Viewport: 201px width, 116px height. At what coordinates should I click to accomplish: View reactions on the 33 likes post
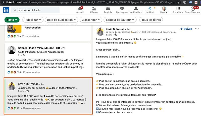[x=14, y=36]
